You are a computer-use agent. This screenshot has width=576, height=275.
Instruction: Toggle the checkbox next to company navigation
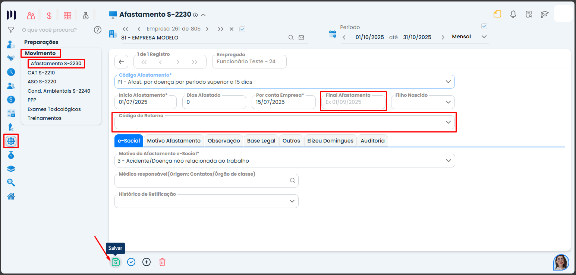[x=242, y=29]
